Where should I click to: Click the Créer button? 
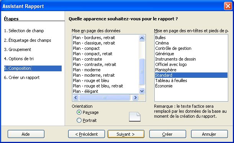168,134
